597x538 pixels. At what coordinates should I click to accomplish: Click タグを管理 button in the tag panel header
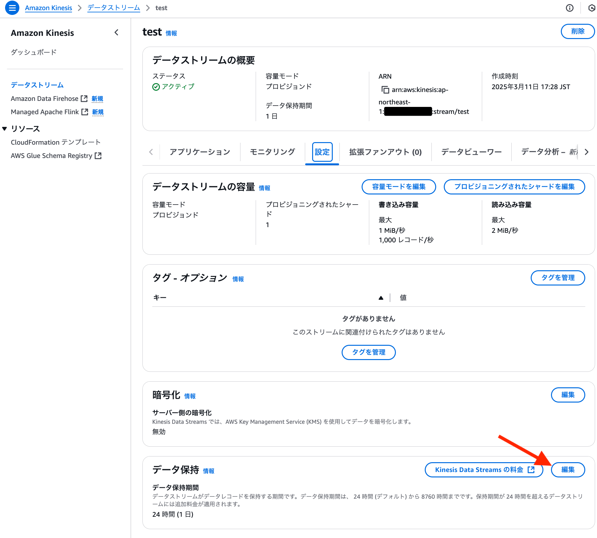point(558,278)
